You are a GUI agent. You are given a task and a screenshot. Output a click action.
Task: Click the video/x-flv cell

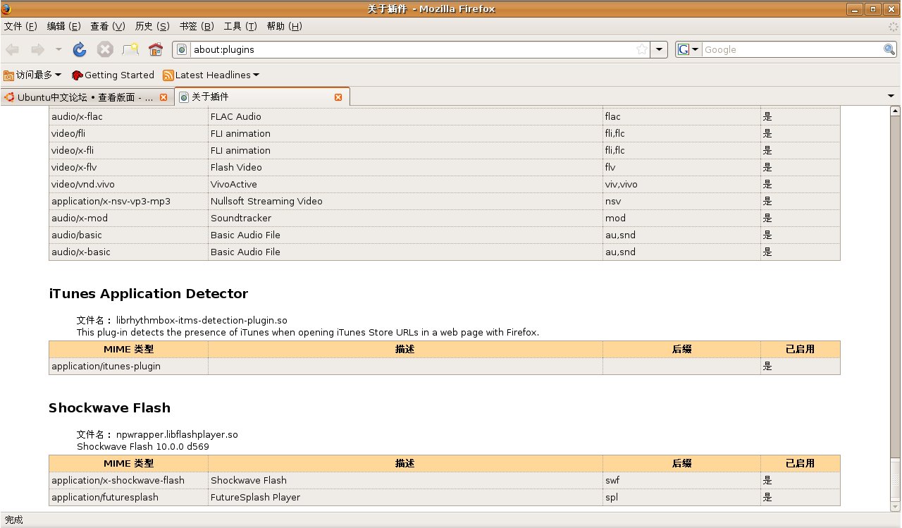click(x=128, y=167)
